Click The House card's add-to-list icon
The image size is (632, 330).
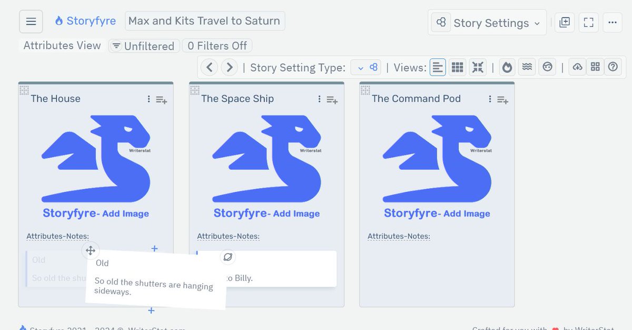click(x=162, y=100)
